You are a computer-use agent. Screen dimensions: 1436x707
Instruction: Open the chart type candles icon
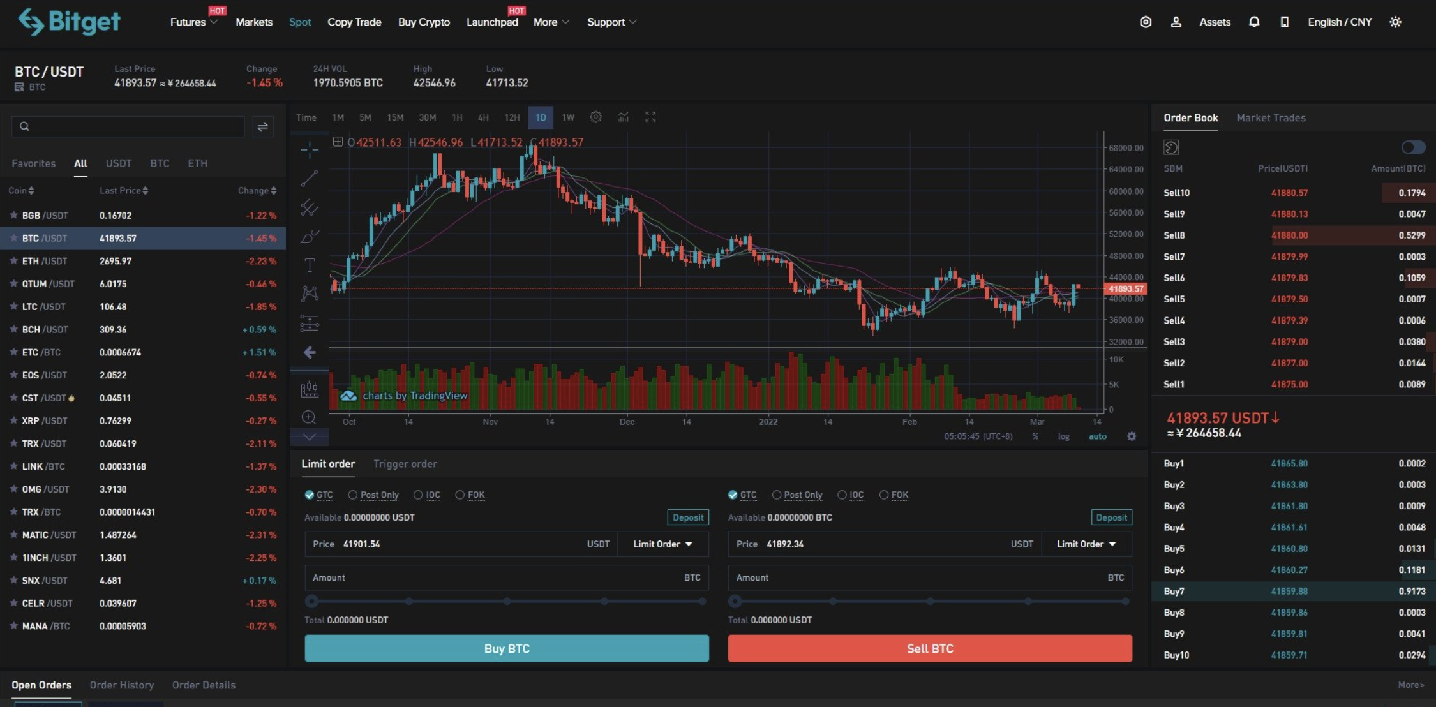point(310,389)
